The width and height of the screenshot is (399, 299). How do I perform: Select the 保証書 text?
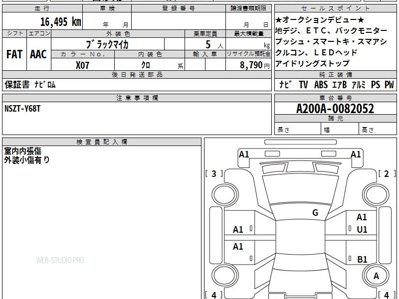click(x=17, y=85)
